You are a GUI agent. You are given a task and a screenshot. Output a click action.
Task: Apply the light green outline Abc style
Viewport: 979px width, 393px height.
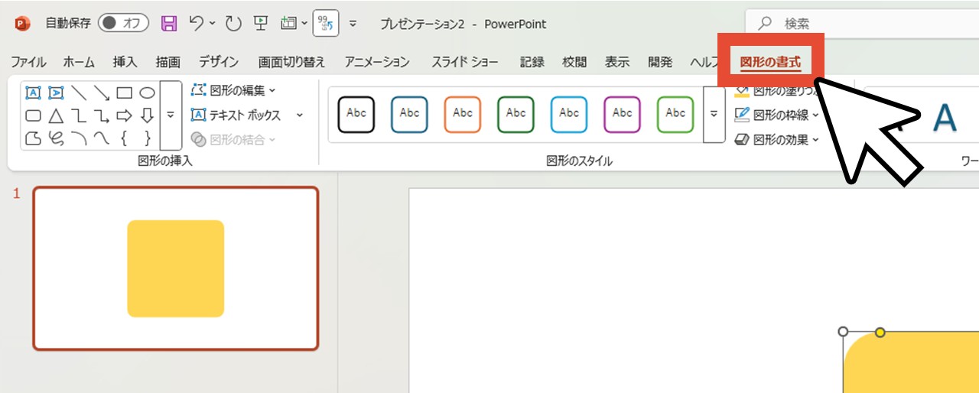[675, 114]
